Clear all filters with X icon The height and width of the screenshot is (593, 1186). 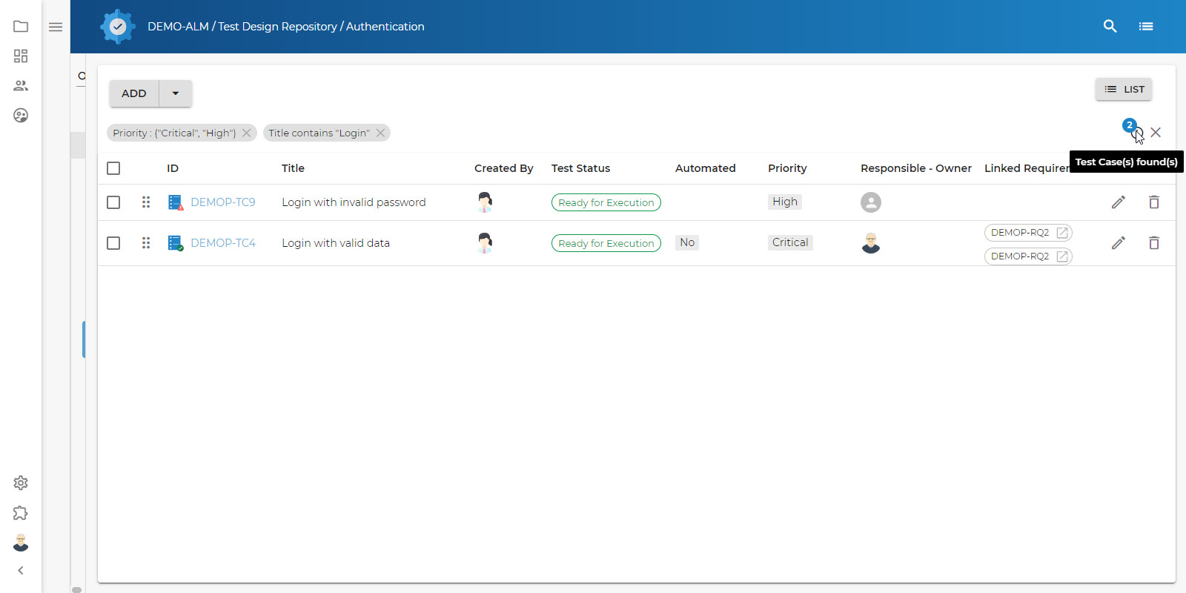click(1156, 133)
